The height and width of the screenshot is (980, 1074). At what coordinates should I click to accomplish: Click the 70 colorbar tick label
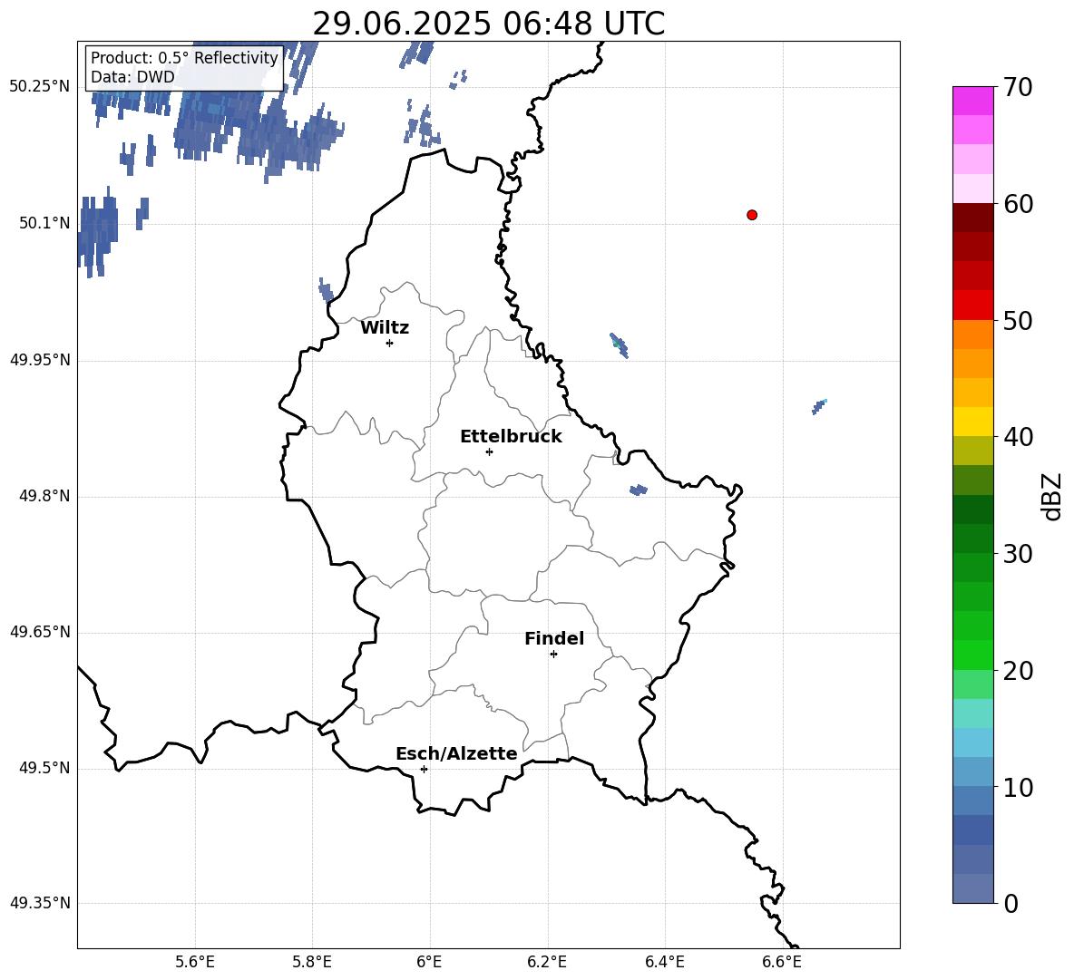coord(1018,88)
